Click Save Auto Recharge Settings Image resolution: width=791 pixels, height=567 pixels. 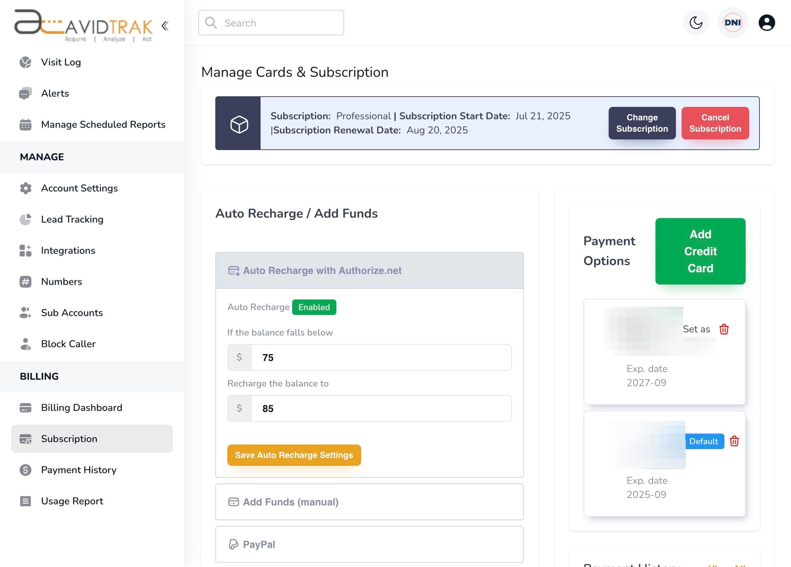(x=294, y=455)
